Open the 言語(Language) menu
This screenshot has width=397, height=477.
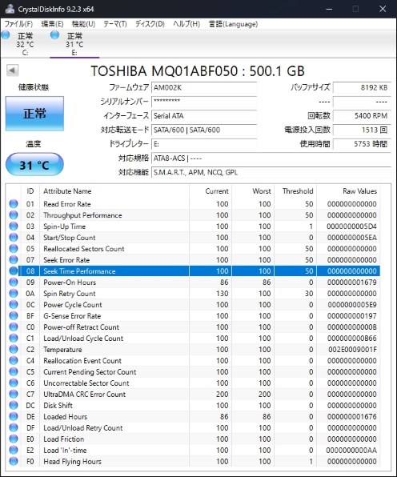click(234, 24)
